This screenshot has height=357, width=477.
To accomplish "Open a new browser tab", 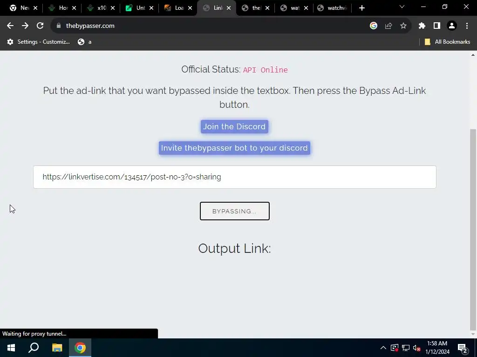I will [361, 8].
